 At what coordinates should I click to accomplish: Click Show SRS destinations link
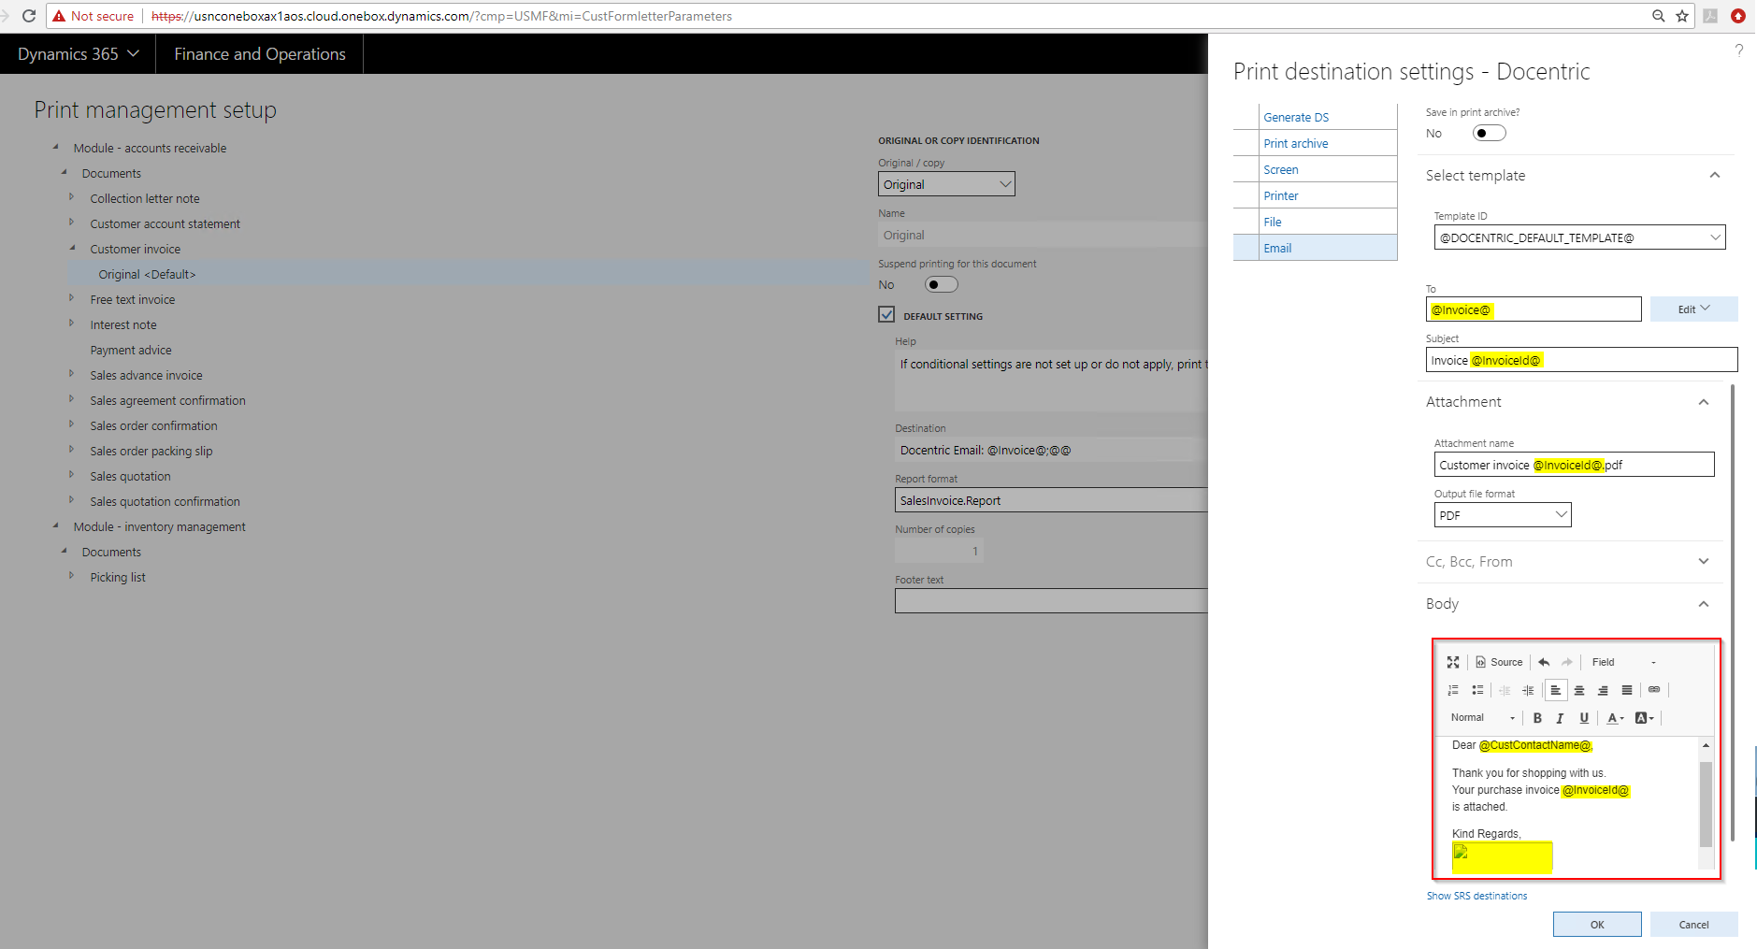click(1476, 896)
